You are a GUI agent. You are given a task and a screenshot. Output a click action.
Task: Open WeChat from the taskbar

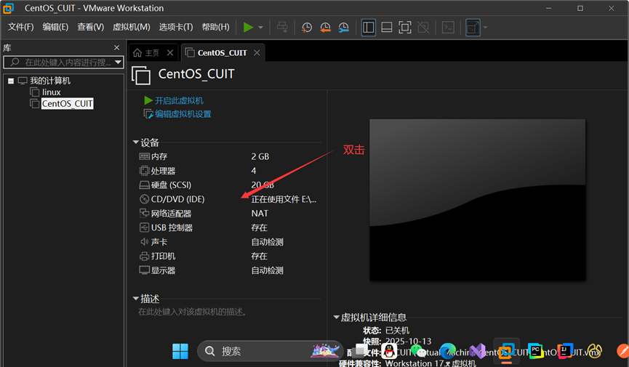coord(418,351)
